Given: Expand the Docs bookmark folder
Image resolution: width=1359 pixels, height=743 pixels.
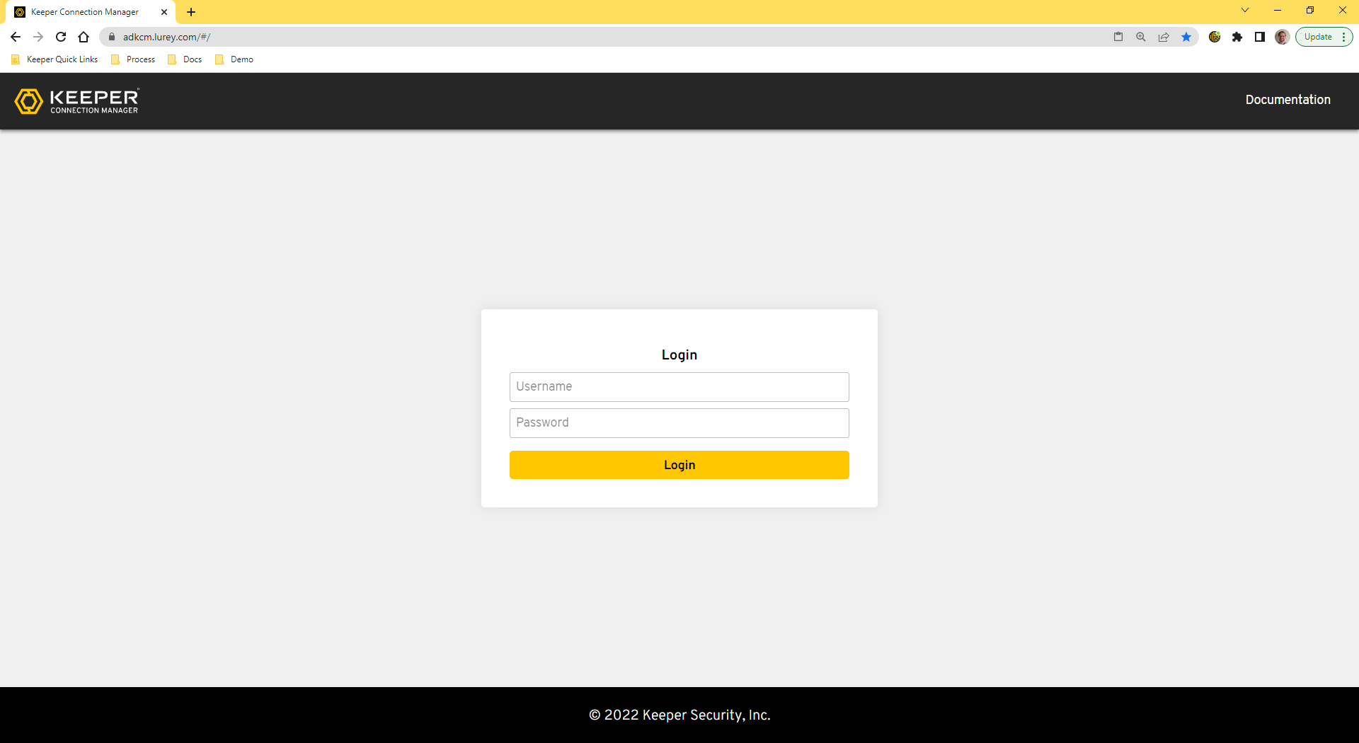Looking at the screenshot, I should pyautogui.click(x=185, y=59).
